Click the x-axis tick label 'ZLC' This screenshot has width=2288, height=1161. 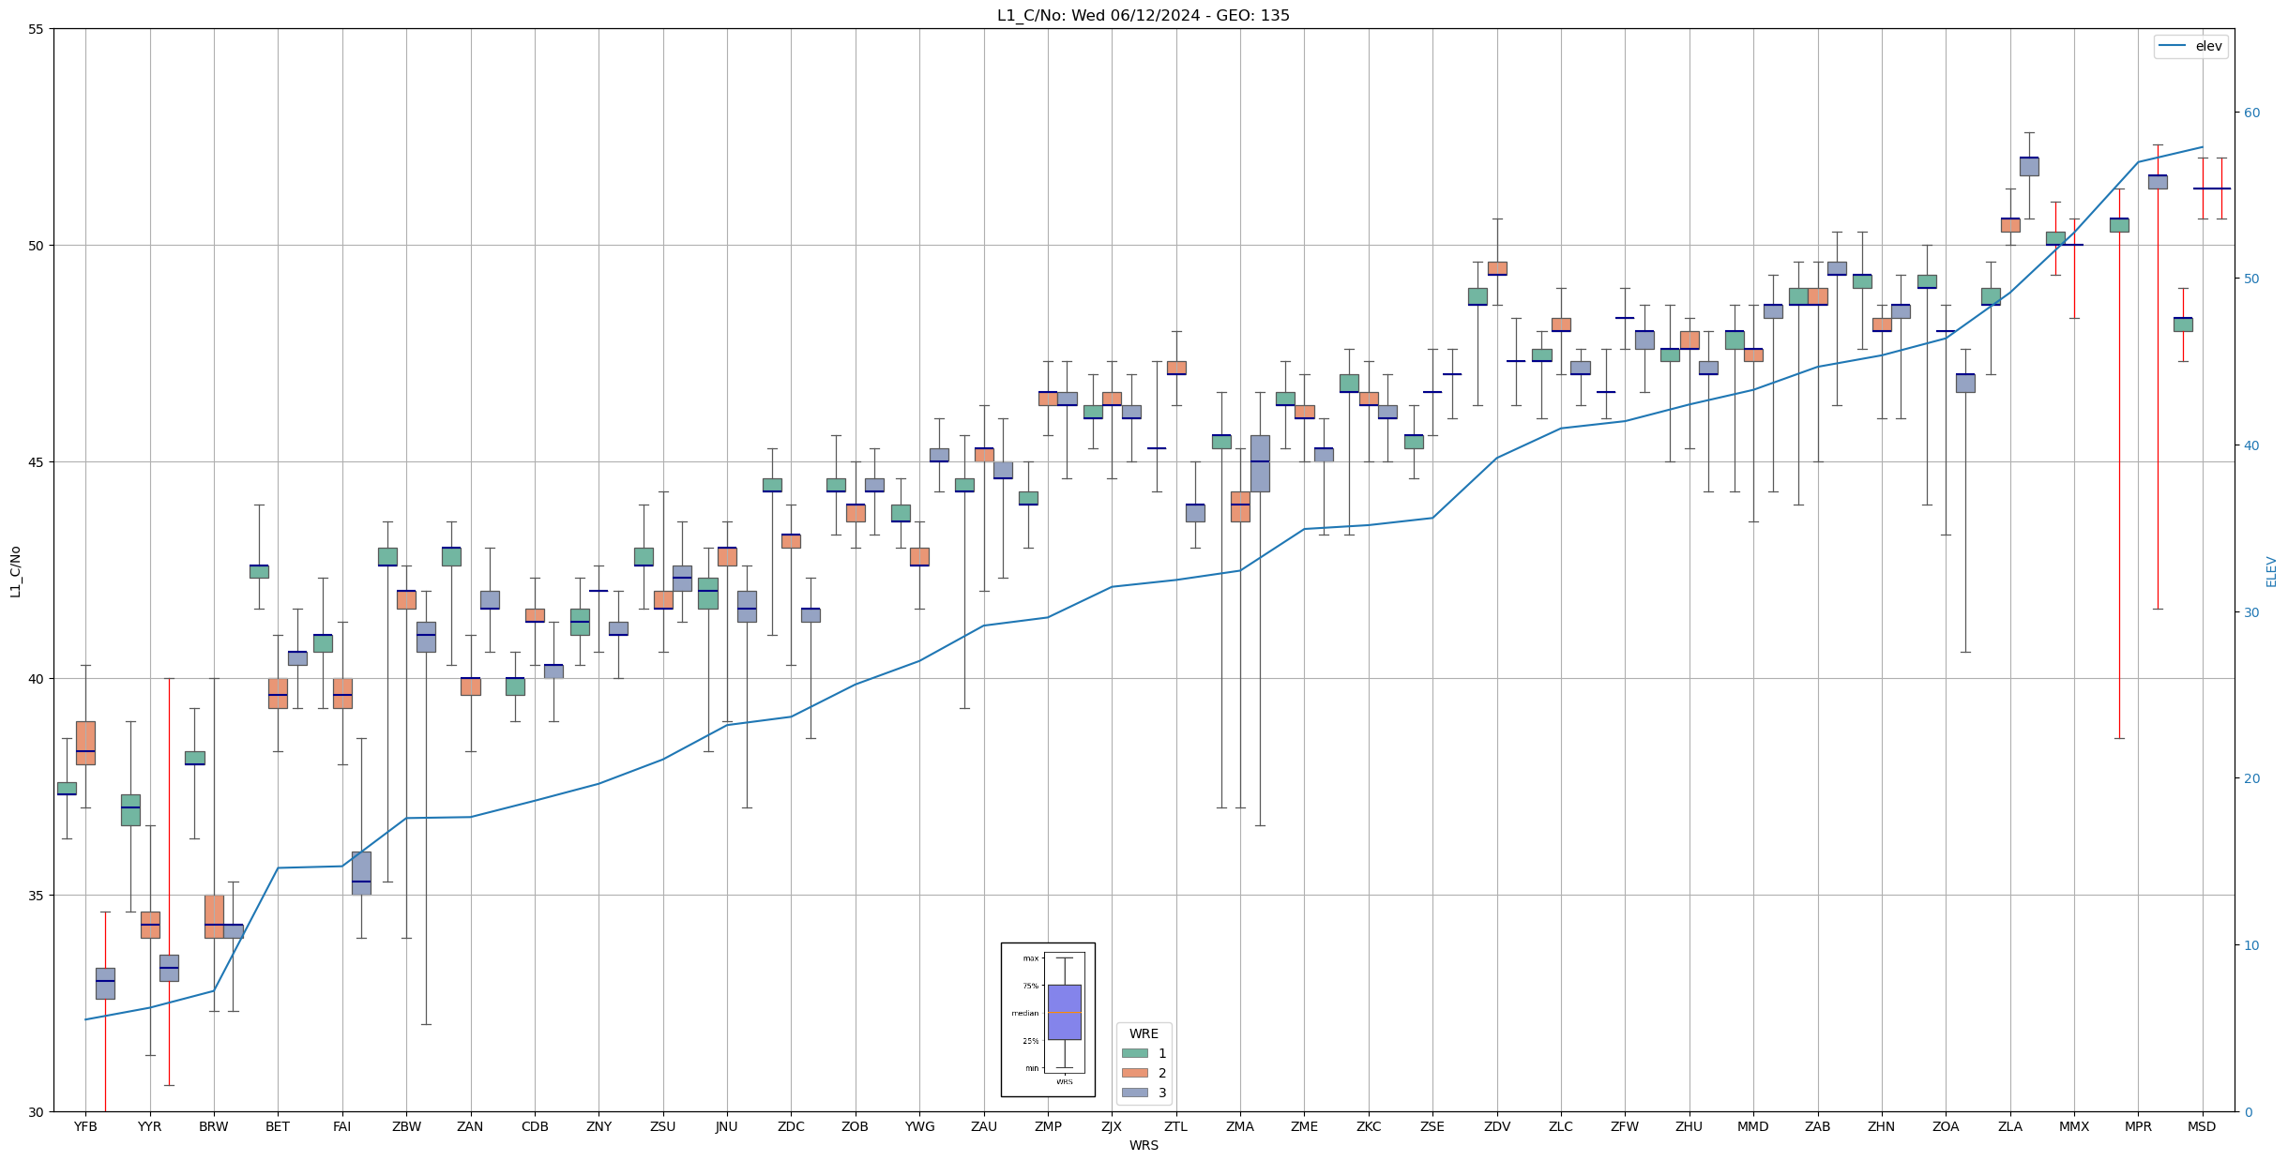[1561, 1126]
